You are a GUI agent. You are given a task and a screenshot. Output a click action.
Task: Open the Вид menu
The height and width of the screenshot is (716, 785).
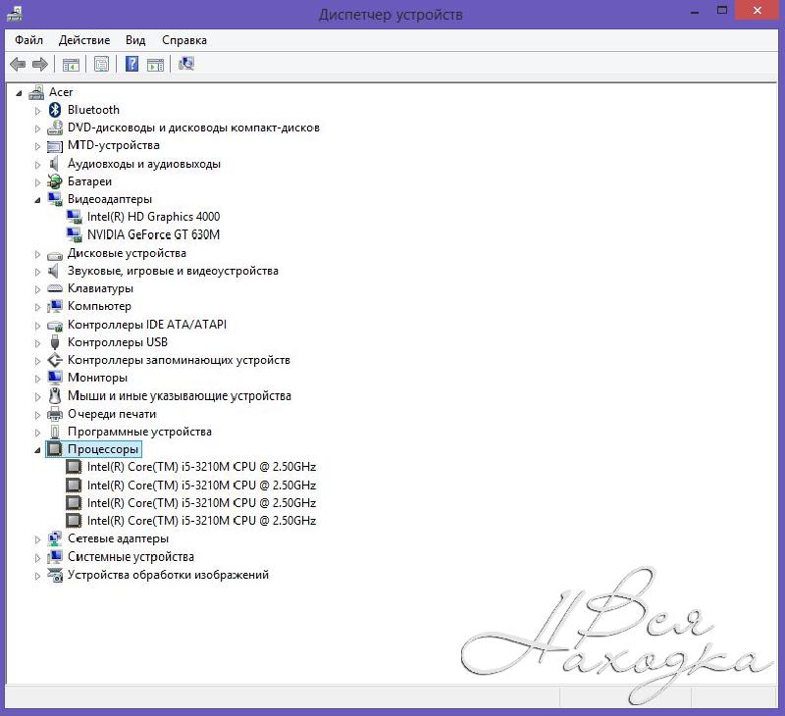pyautogui.click(x=135, y=40)
